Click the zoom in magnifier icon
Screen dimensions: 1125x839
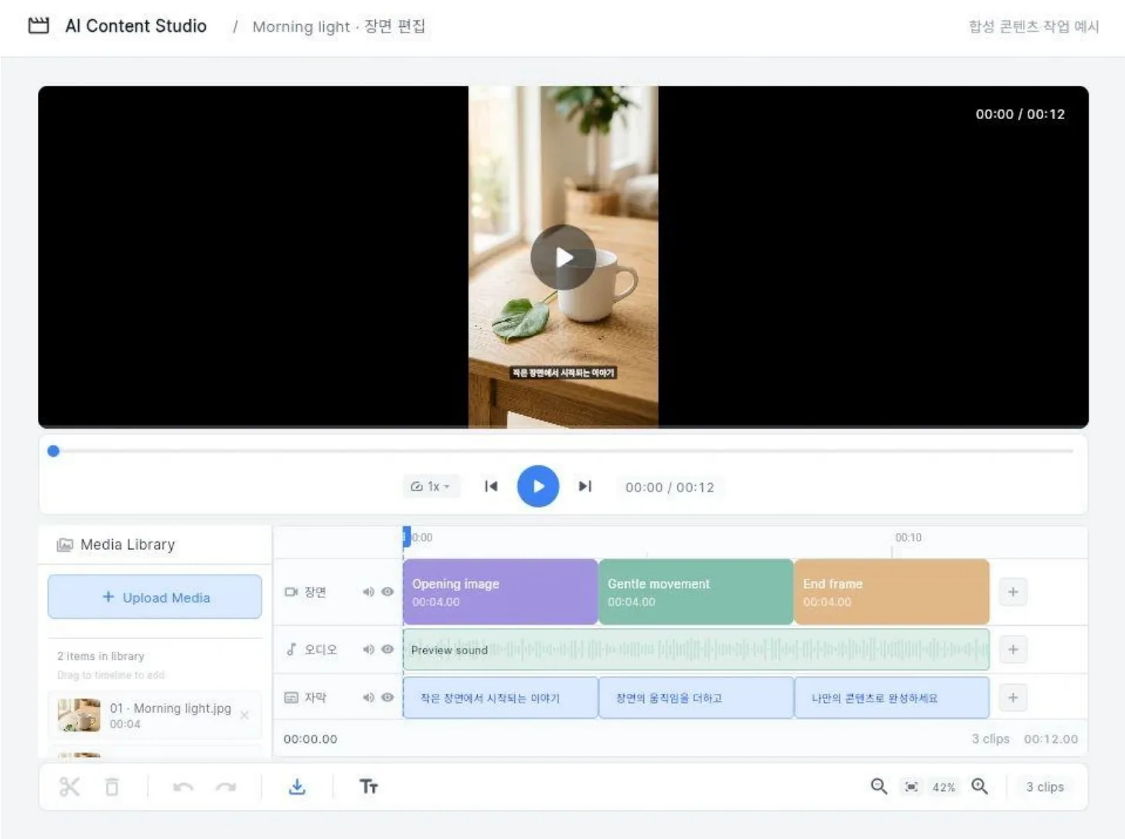pyautogui.click(x=980, y=786)
